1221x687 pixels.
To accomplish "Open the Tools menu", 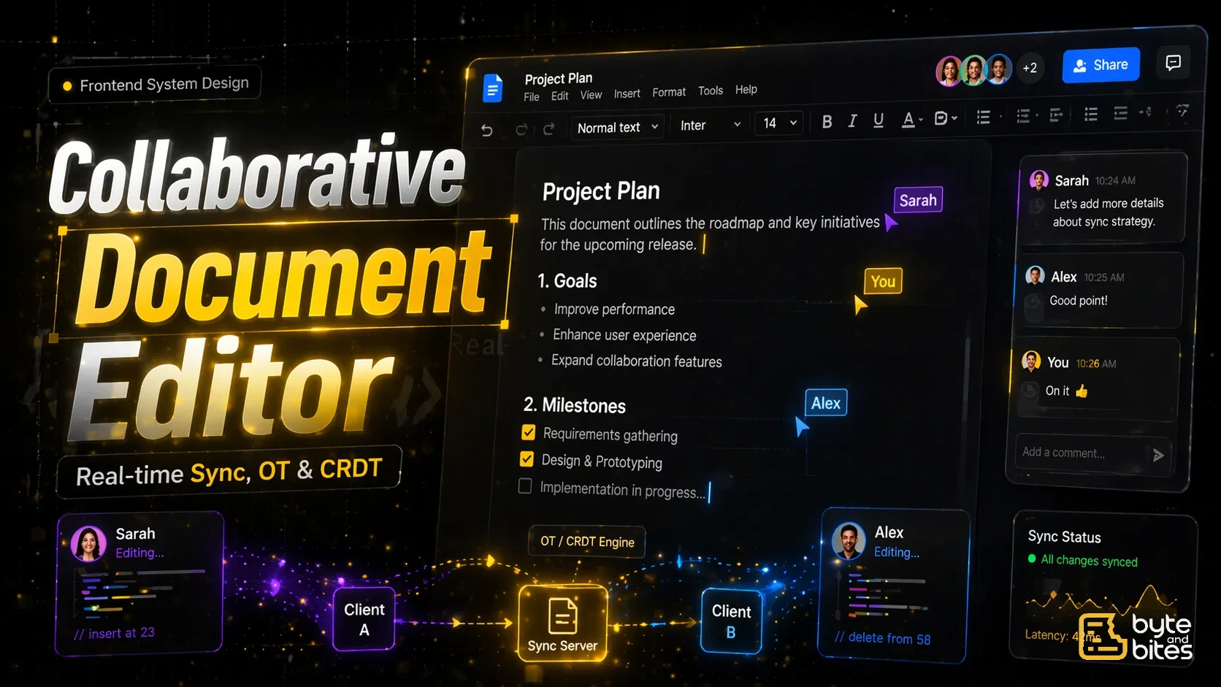I will 711,91.
